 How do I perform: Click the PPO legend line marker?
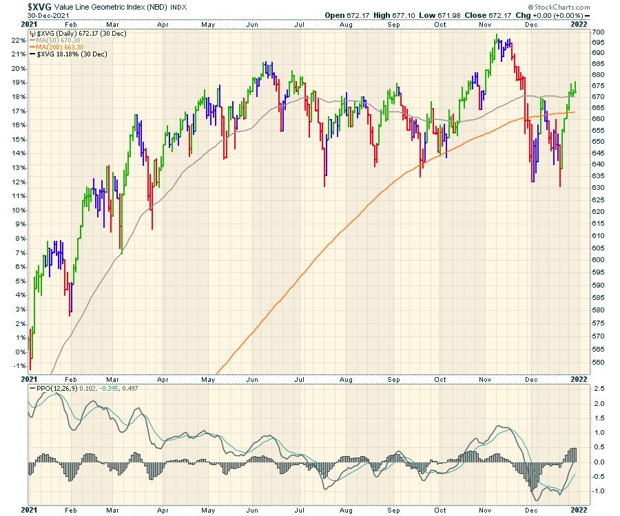(32, 388)
